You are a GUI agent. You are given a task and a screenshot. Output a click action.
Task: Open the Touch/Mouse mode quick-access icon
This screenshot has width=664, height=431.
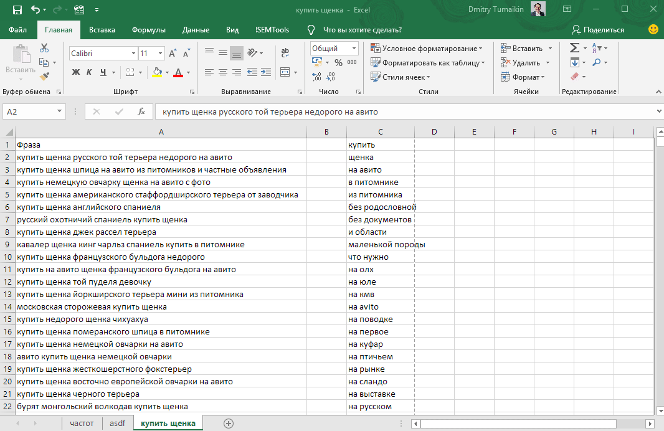click(x=78, y=9)
